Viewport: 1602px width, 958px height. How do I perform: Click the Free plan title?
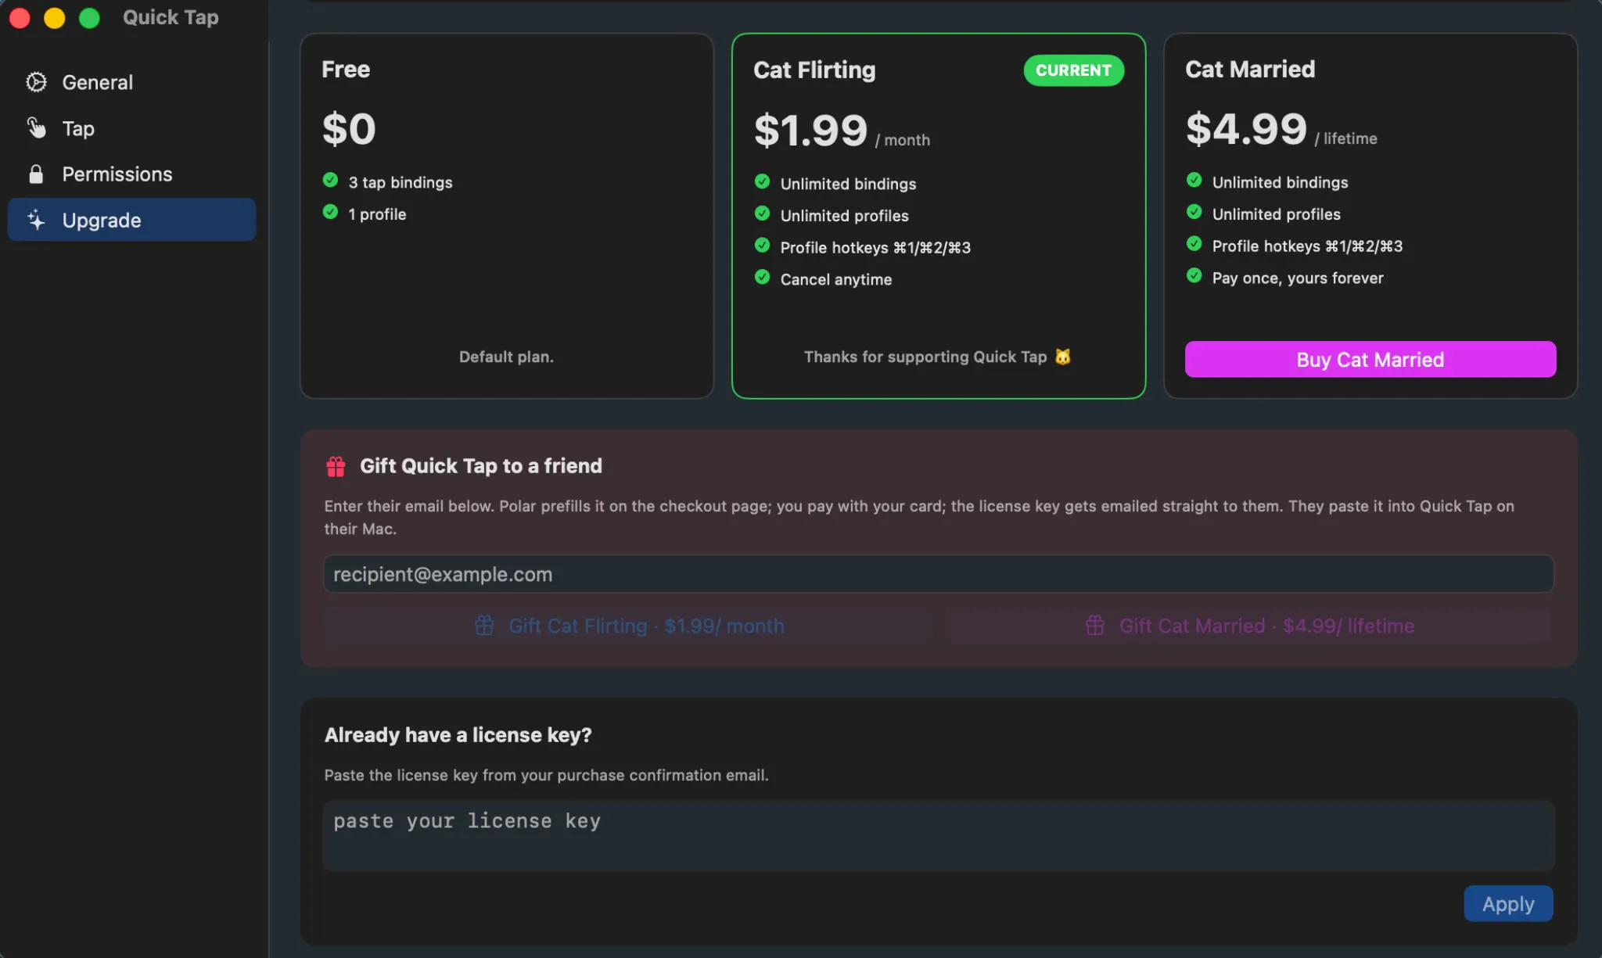(x=346, y=69)
